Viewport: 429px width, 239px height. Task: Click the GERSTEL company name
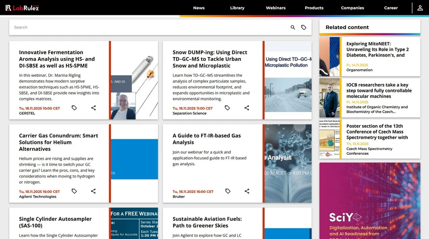pyautogui.click(x=27, y=113)
